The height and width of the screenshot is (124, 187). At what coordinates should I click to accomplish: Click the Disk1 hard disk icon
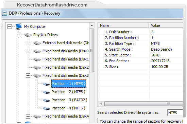[x=37, y=59]
